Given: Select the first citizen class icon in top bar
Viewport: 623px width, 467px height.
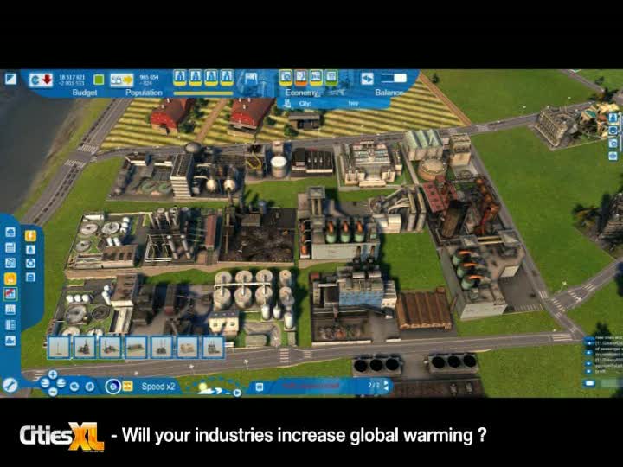Looking at the screenshot, I should pyautogui.click(x=180, y=77).
